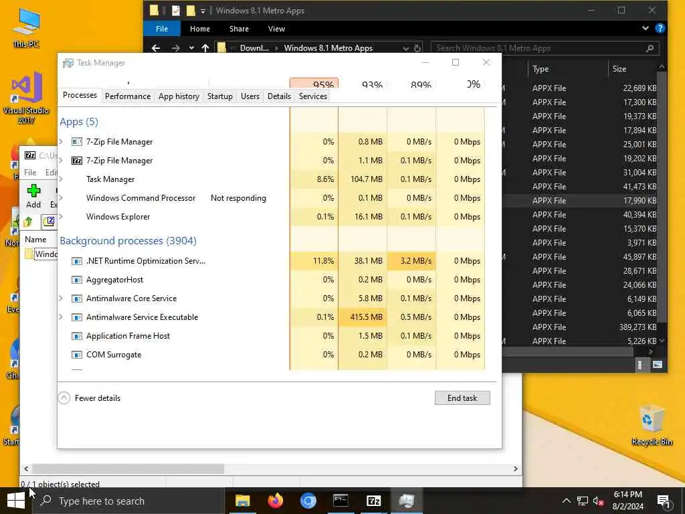Click 7-Zip horizontal scrollbar right arrow
The image size is (685, 514).
pos(516,468)
